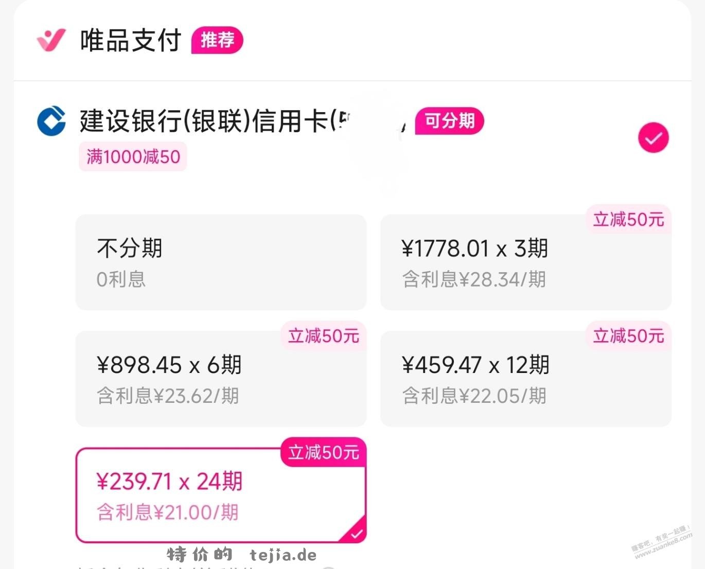
Task: Click the corner checkmark on the 24期 option
Action: pyautogui.click(x=357, y=535)
